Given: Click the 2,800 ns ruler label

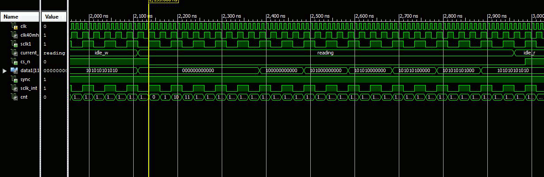Looking at the screenshot, I should coord(453,16).
